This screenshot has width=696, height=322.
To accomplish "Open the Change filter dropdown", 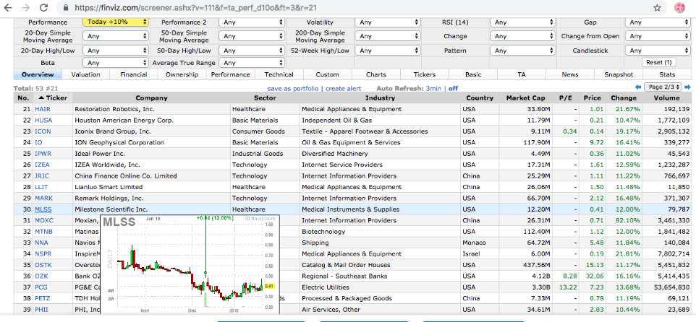I will tap(522, 36).
